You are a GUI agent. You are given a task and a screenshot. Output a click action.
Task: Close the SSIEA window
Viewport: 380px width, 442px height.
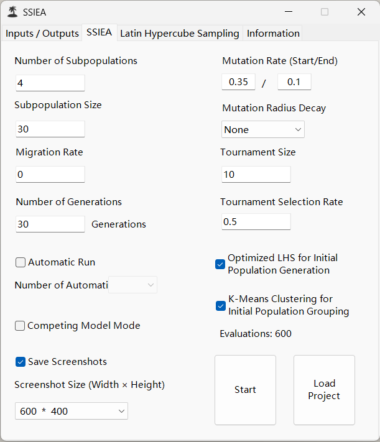click(361, 12)
